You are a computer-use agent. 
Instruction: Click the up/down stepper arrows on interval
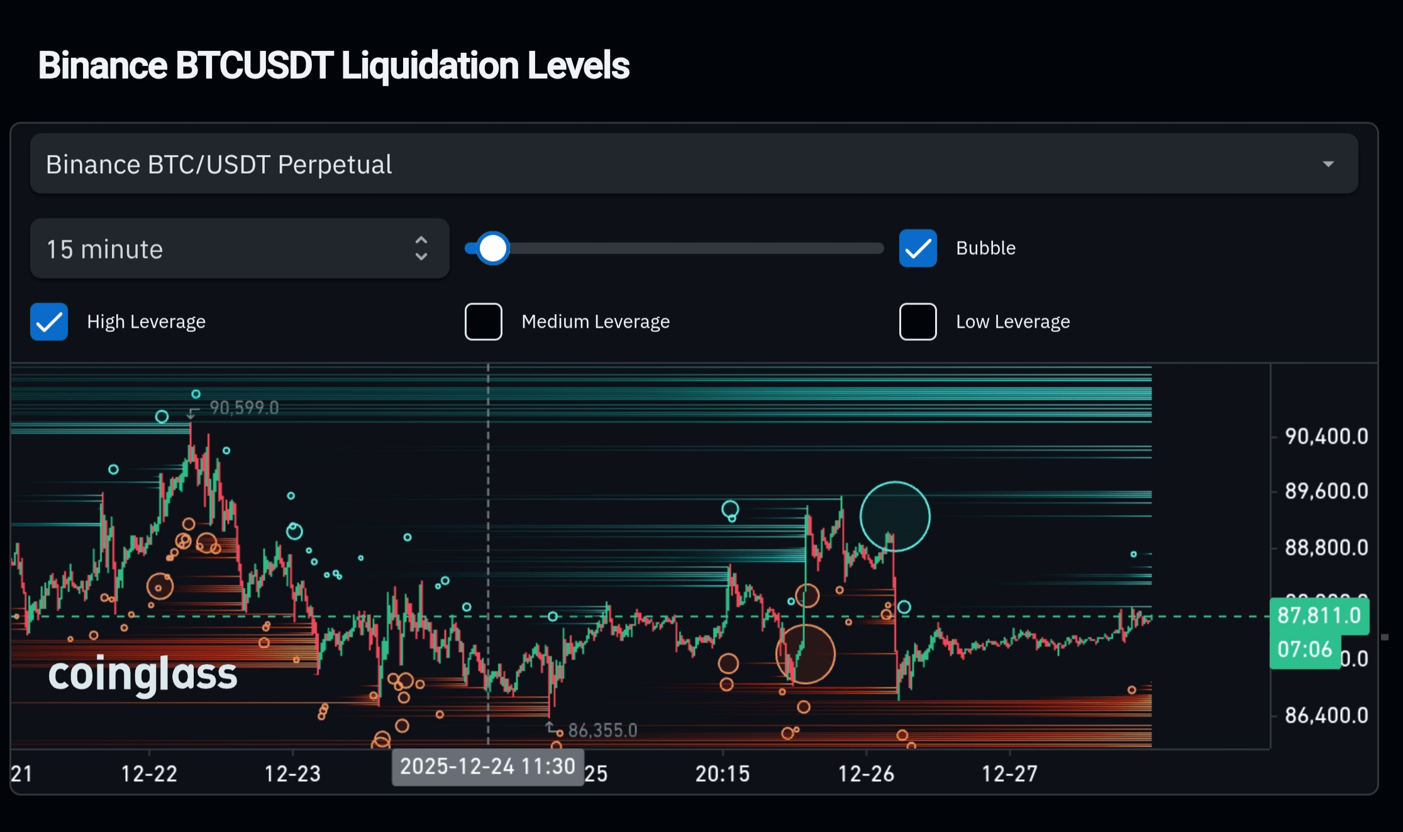point(421,249)
